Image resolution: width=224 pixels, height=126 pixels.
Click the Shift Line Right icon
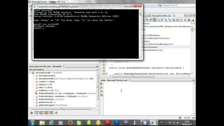pyautogui.click(x=177, y=20)
